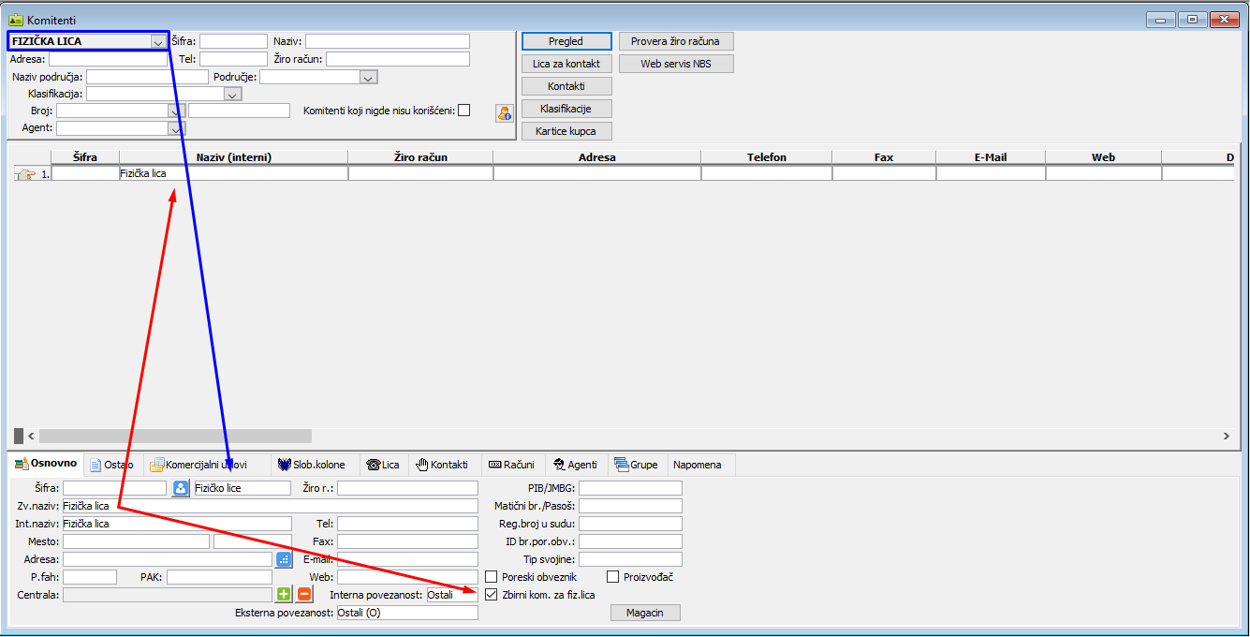The image size is (1250, 637).
Task: Open the Područje dropdown list
Action: point(368,78)
